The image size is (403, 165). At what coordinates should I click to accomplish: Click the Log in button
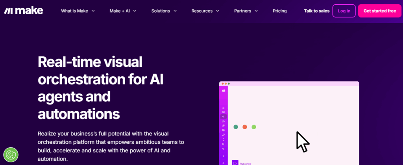[x=344, y=11]
